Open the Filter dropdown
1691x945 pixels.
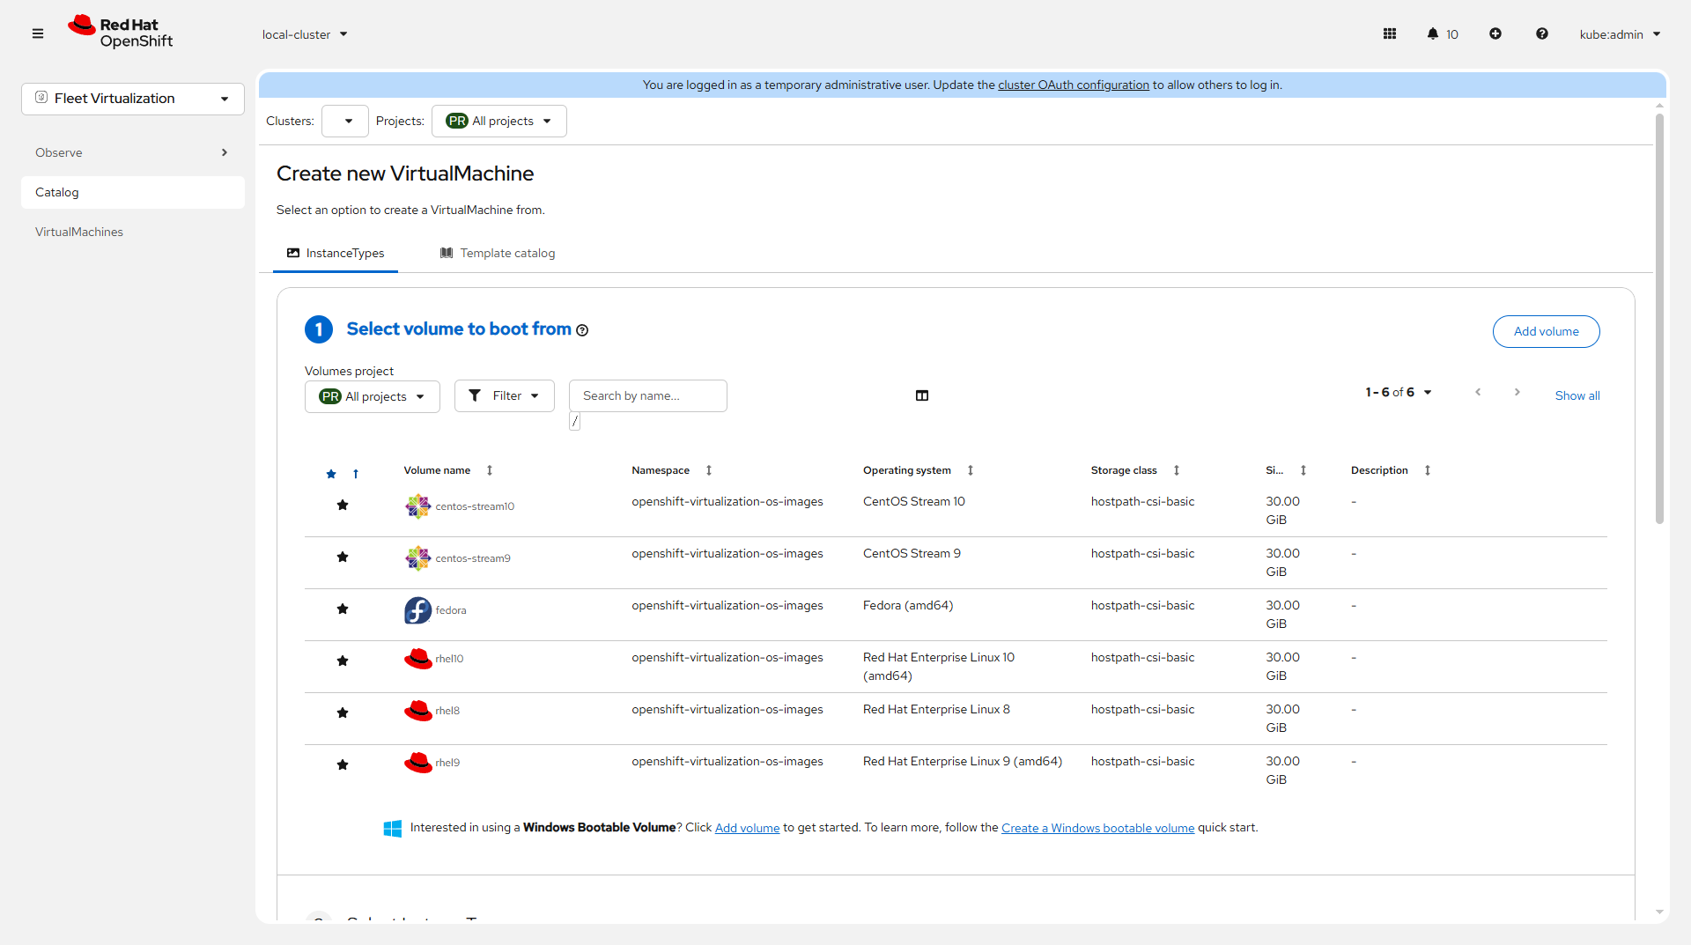pyautogui.click(x=505, y=396)
